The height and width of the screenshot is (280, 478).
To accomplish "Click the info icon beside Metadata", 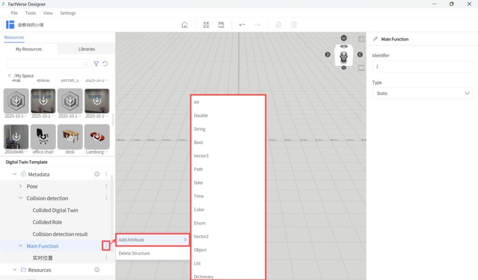I will click(97, 174).
